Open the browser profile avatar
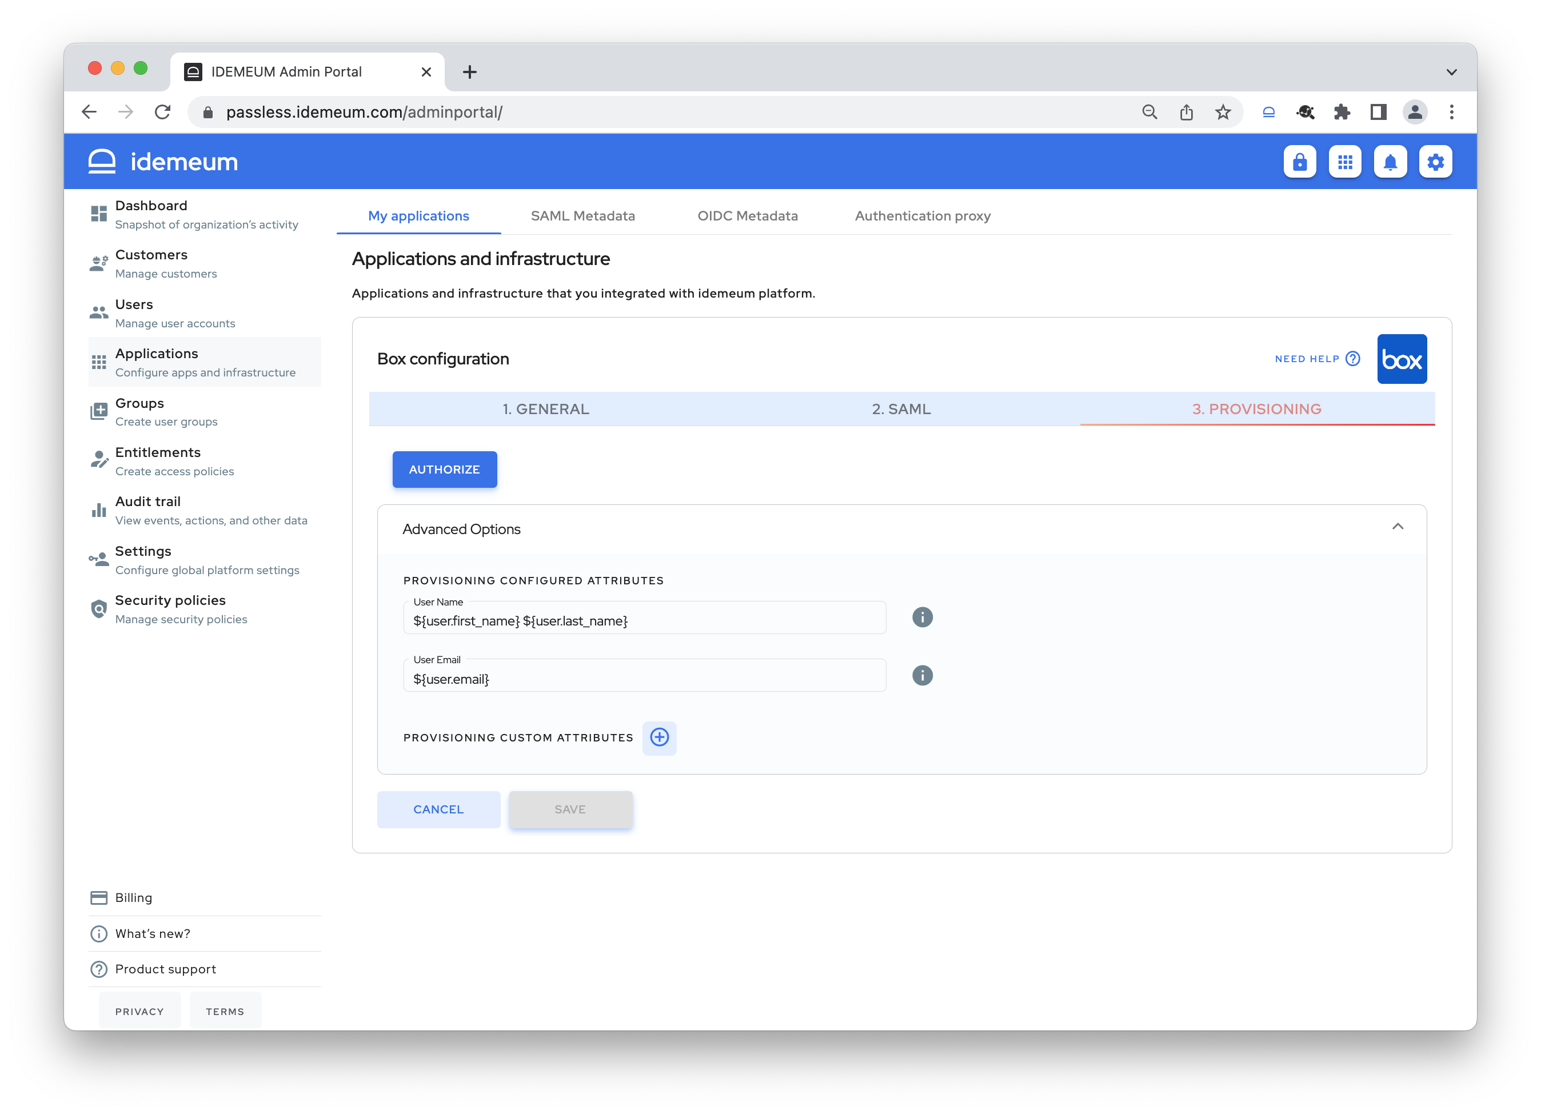1541x1115 pixels. (1415, 112)
